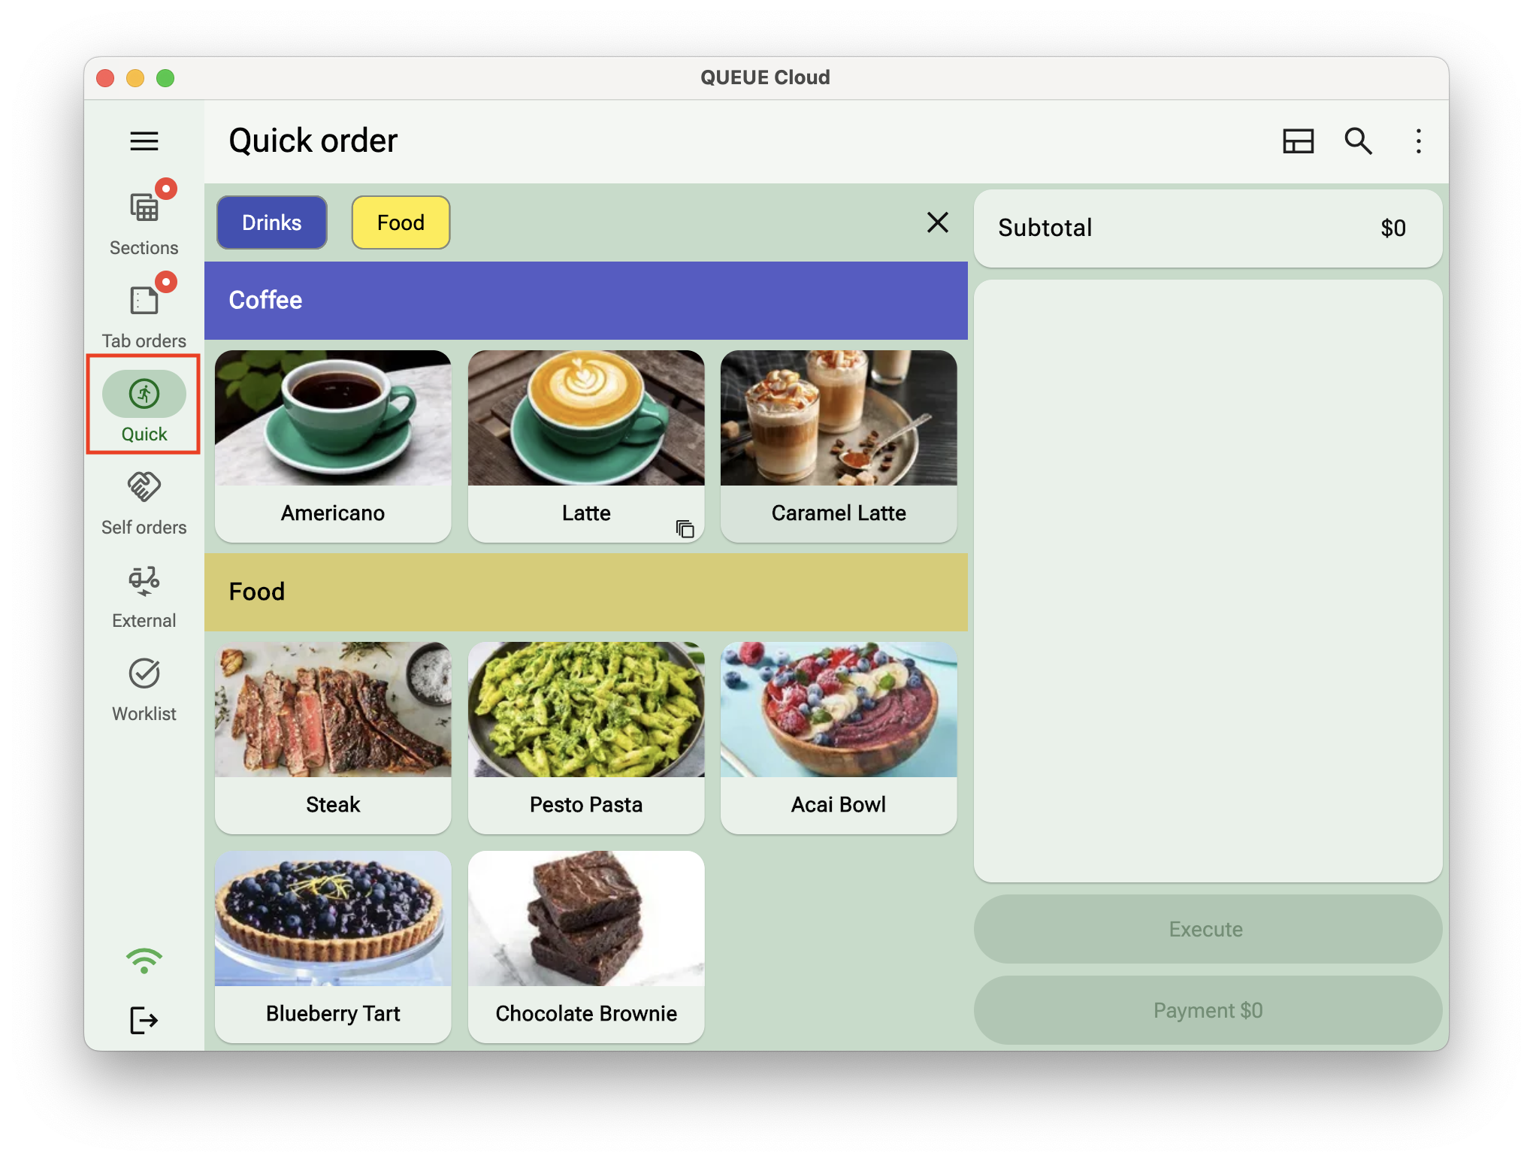
Task: Select the Acai Bowl item
Action: (x=837, y=728)
